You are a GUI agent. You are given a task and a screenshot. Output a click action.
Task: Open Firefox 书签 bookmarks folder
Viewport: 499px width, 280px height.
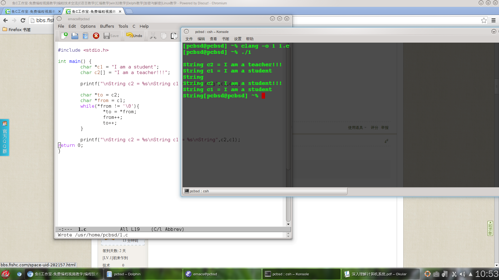click(17, 30)
